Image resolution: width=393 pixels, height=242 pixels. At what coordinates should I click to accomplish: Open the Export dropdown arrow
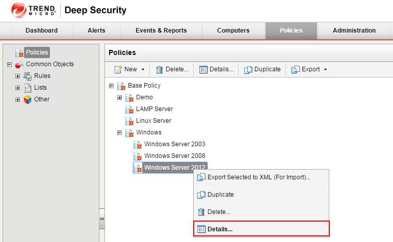tap(325, 70)
